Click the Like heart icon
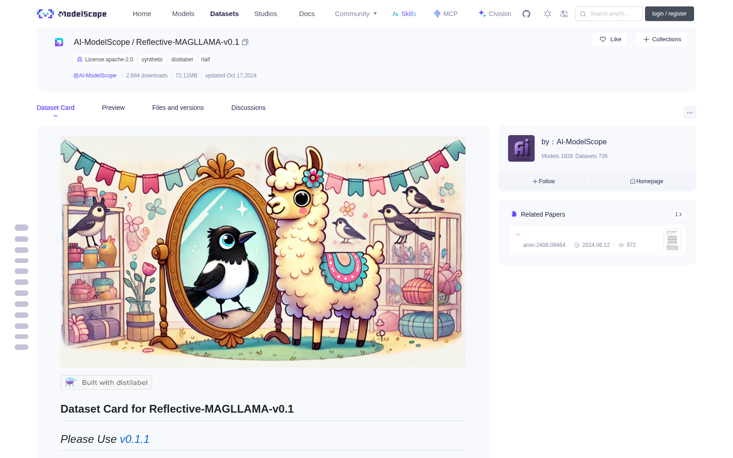This screenshot has height=458, width=733. (x=603, y=39)
